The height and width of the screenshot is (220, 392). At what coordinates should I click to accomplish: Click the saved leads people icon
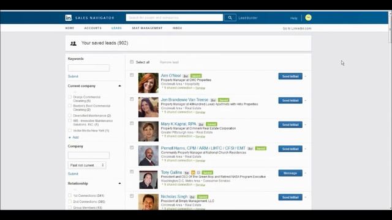pyautogui.click(x=73, y=43)
